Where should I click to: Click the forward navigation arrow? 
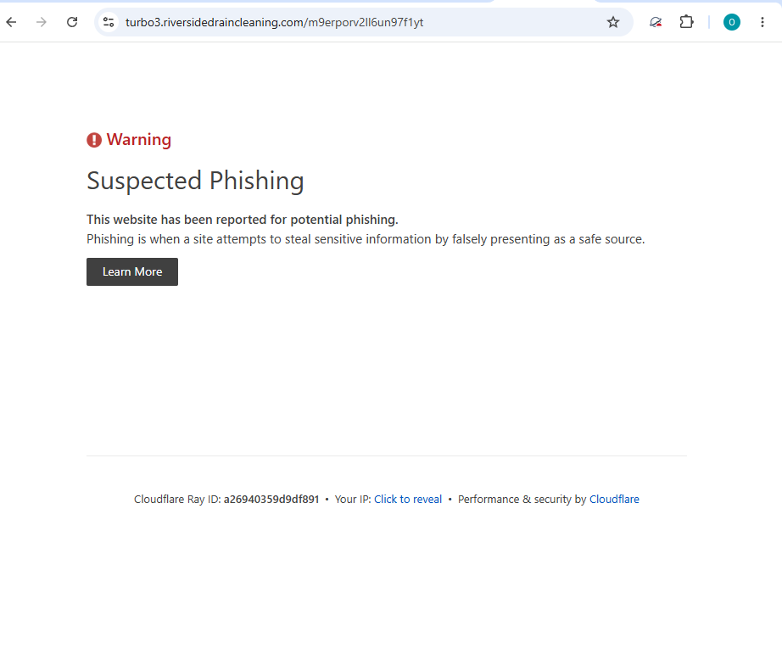tap(42, 22)
